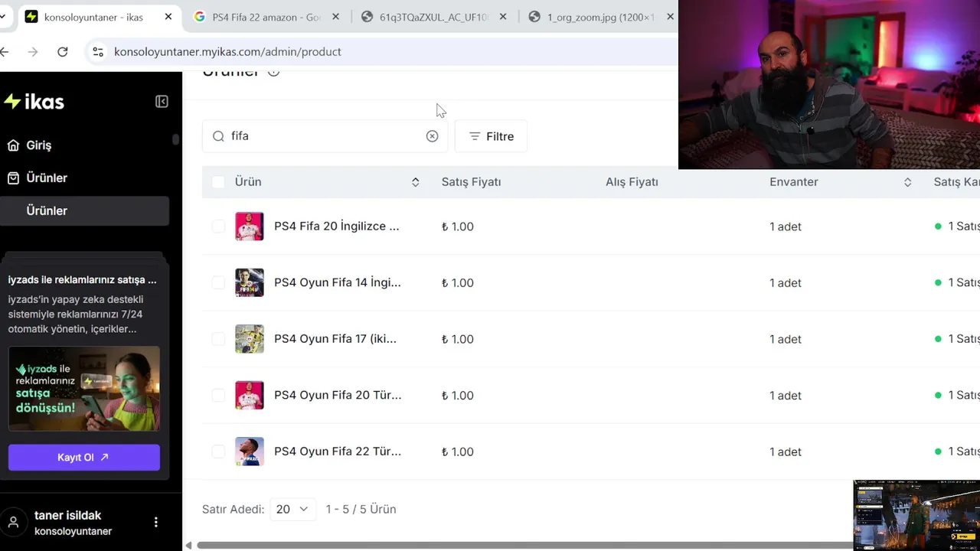Close the konsoloyuntaner - ikas tab
Viewport: 980px width, 551px height.
168,17
